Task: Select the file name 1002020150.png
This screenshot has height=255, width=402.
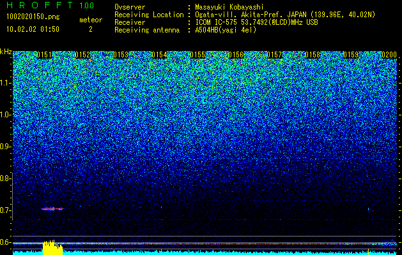Action: coord(33,17)
